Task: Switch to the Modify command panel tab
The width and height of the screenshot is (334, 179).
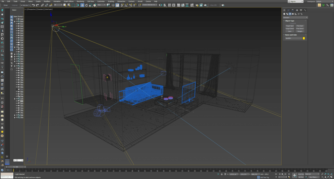Action: pos(288,10)
